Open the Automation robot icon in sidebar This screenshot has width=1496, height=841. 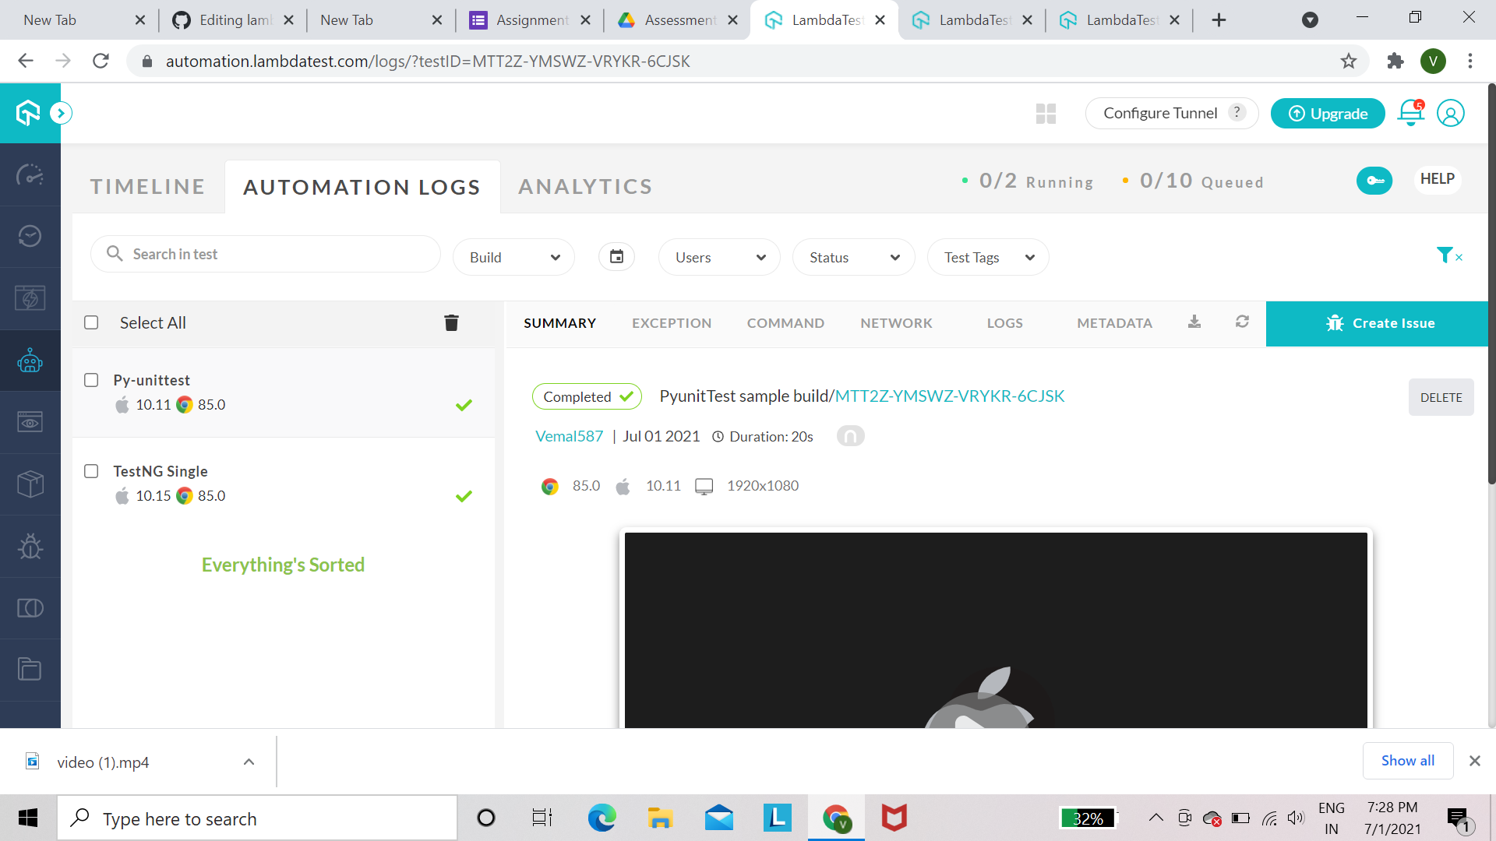click(x=30, y=361)
